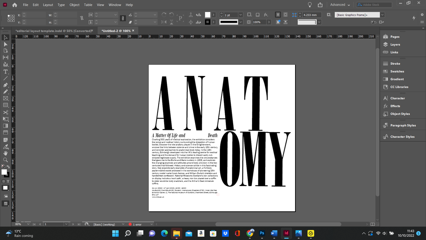Select the Line tool
Screen dimensions: 426x240
point(5,78)
